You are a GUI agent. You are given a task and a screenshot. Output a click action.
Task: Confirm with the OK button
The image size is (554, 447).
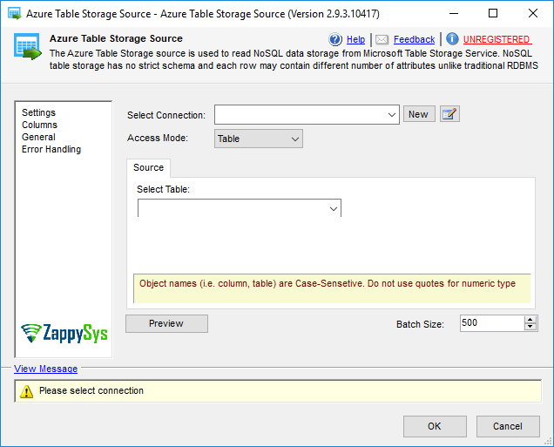coord(435,426)
